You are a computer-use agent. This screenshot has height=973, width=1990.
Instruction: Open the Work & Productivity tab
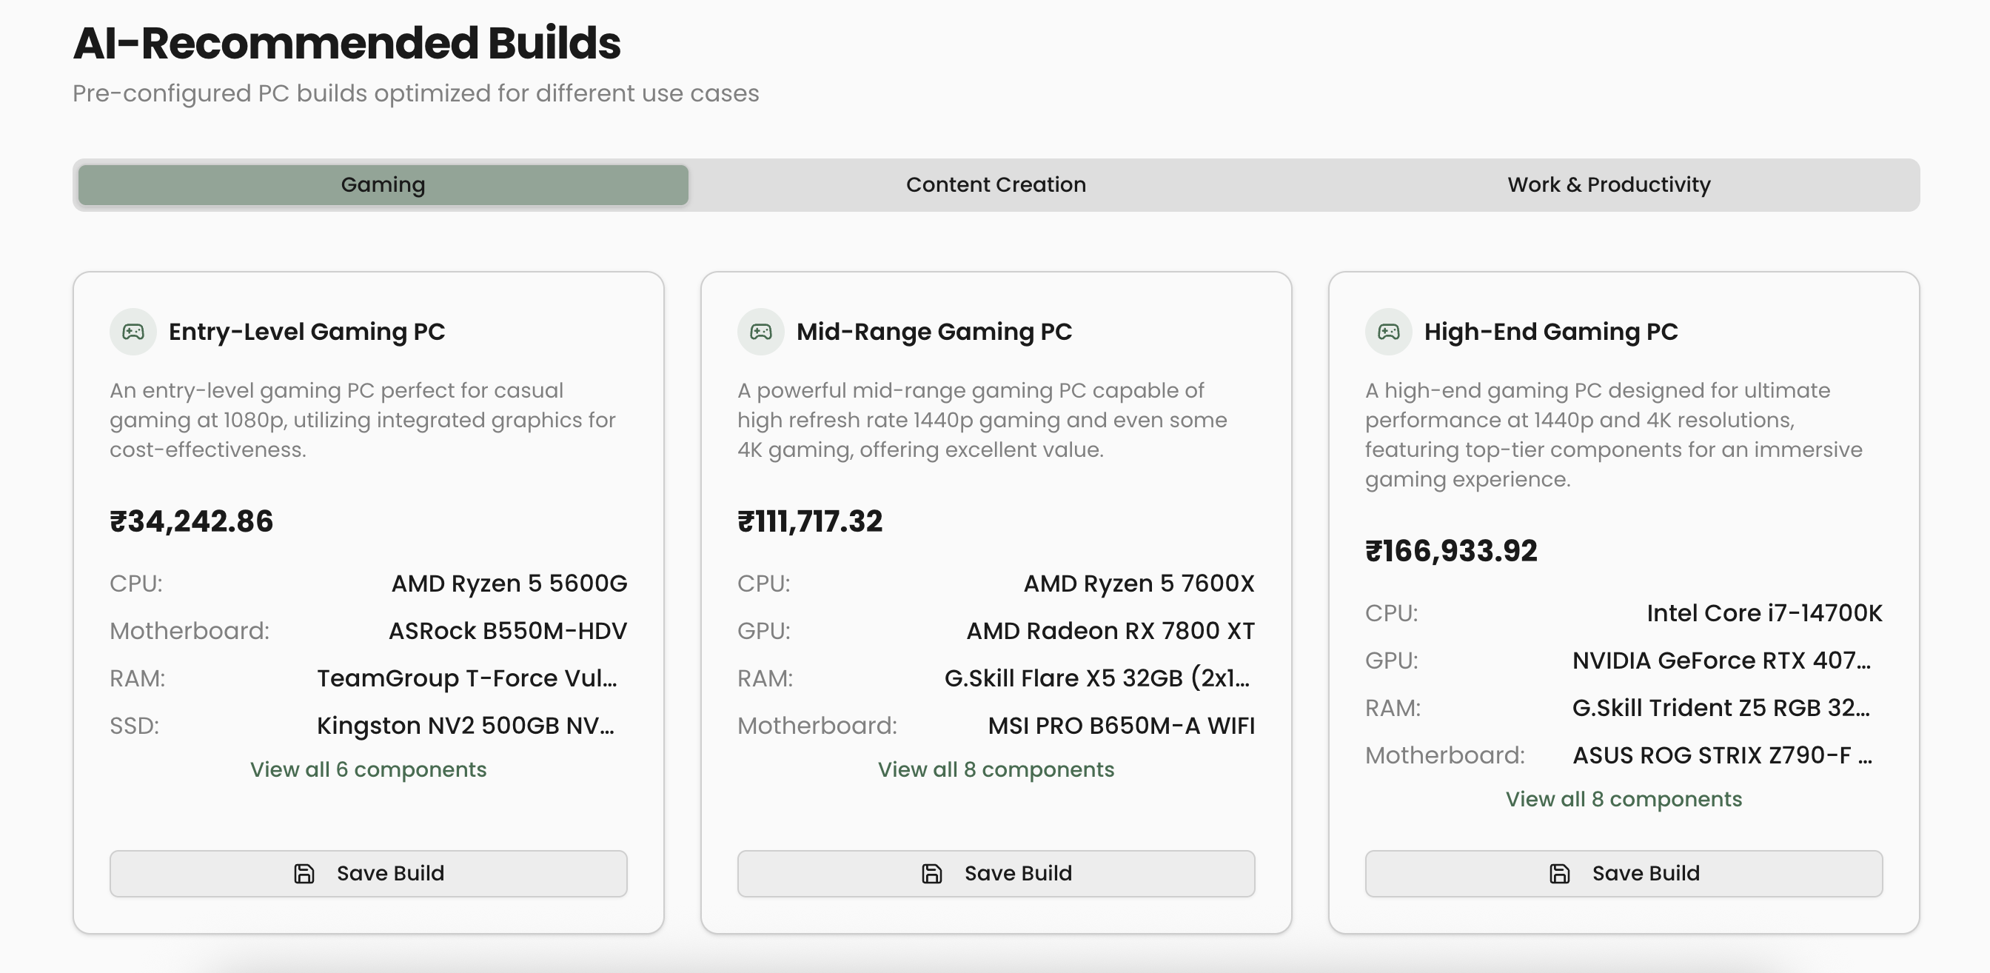point(1609,184)
